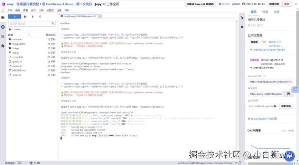The width and height of the screenshot is (299, 165).
Task: Click the Jupyter URL info icon
Action: (x=264, y=76)
